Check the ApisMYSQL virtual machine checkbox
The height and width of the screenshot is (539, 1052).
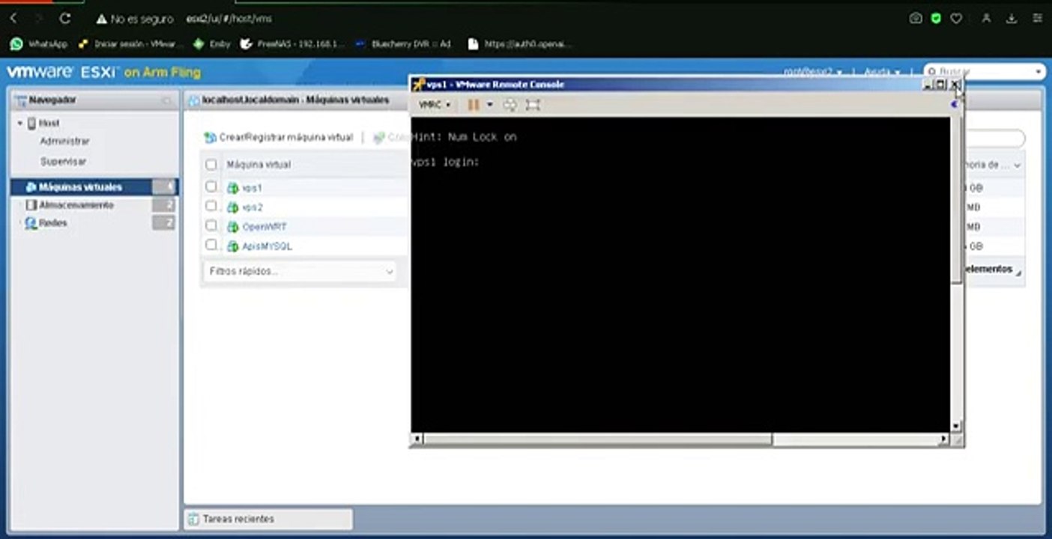211,246
